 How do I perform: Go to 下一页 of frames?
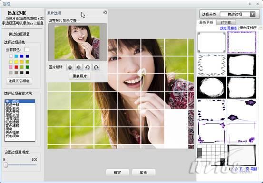pyautogui.click(x=244, y=169)
